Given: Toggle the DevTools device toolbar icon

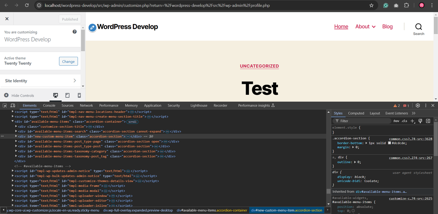Looking at the screenshot, I should coord(13,105).
